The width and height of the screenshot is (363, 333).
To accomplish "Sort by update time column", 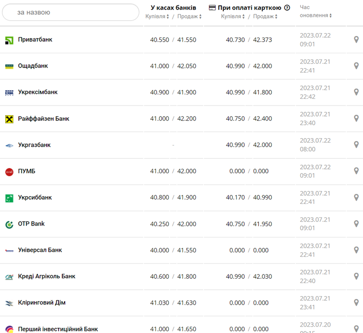I will (316, 15).
